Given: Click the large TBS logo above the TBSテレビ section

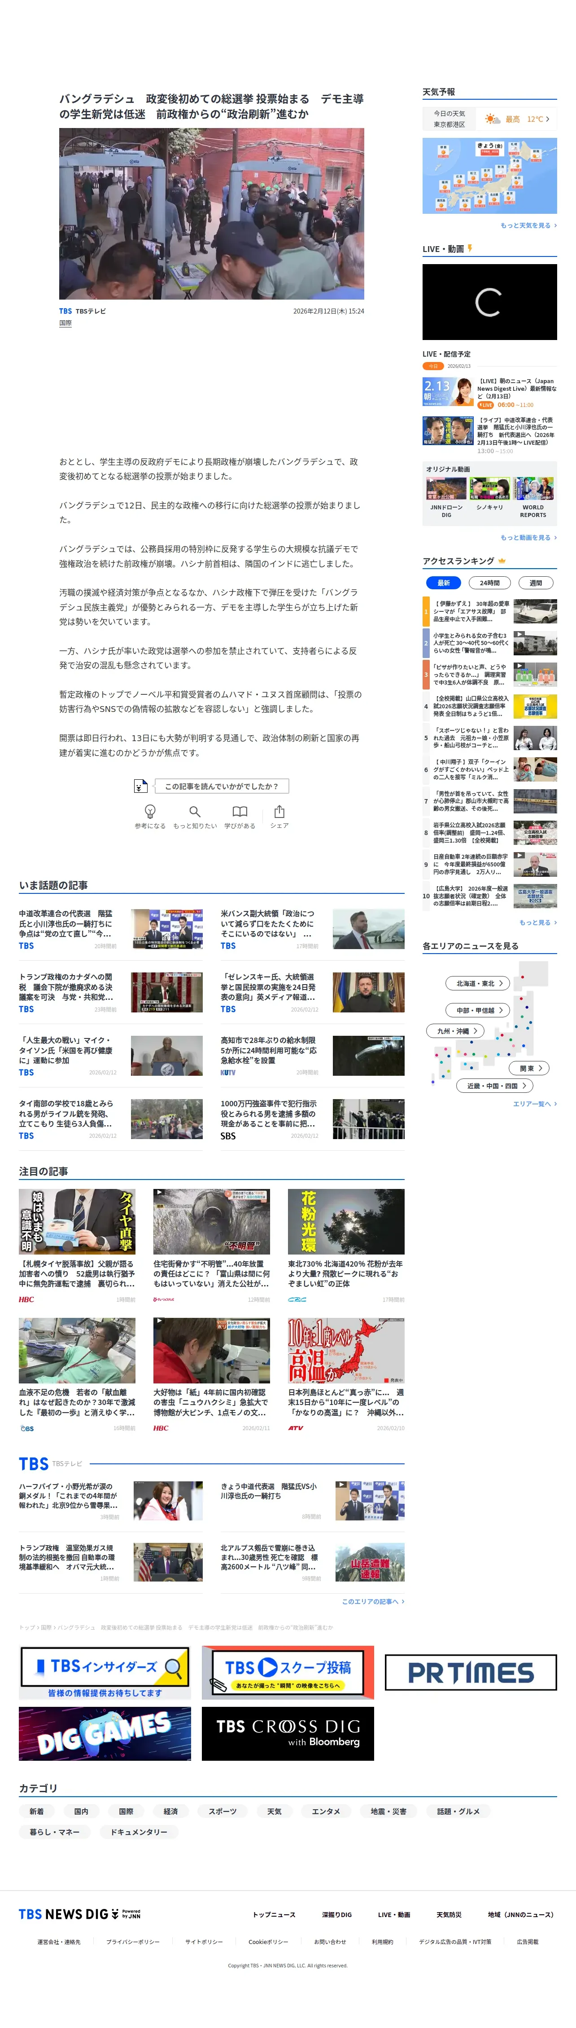Looking at the screenshot, I should 34,1464.
